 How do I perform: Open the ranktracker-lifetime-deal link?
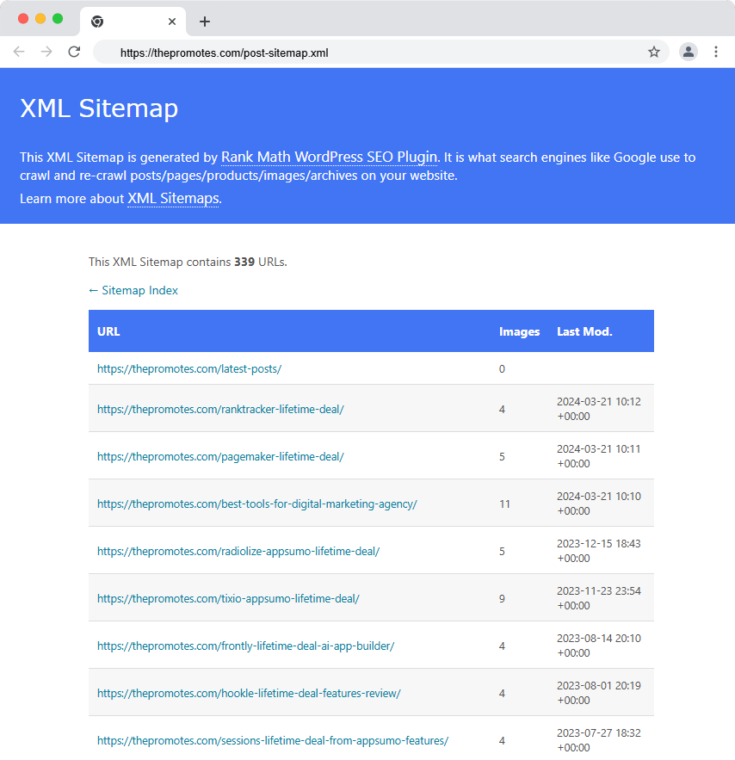click(x=220, y=409)
